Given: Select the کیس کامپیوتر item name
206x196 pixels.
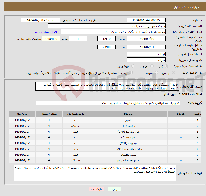Looking at the screenshot, I should [x=128, y=155].
